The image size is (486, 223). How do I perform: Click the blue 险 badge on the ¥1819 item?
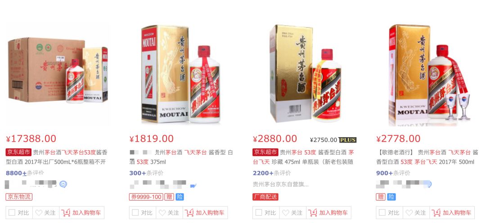pyautogui.click(x=180, y=196)
